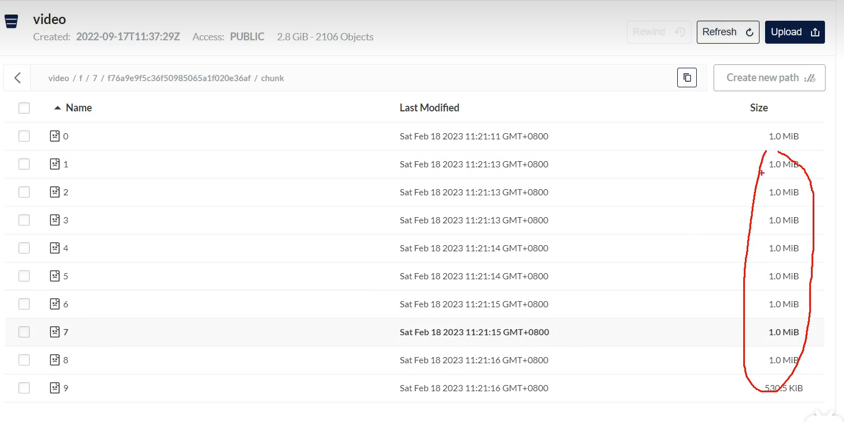The height and width of the screenshot is (422, 844).
Task: Check the box for object 1
Action: tap(24, 164)
